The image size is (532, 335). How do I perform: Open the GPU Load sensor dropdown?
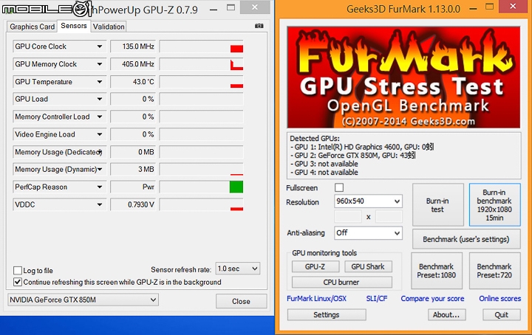pos(100,100)
